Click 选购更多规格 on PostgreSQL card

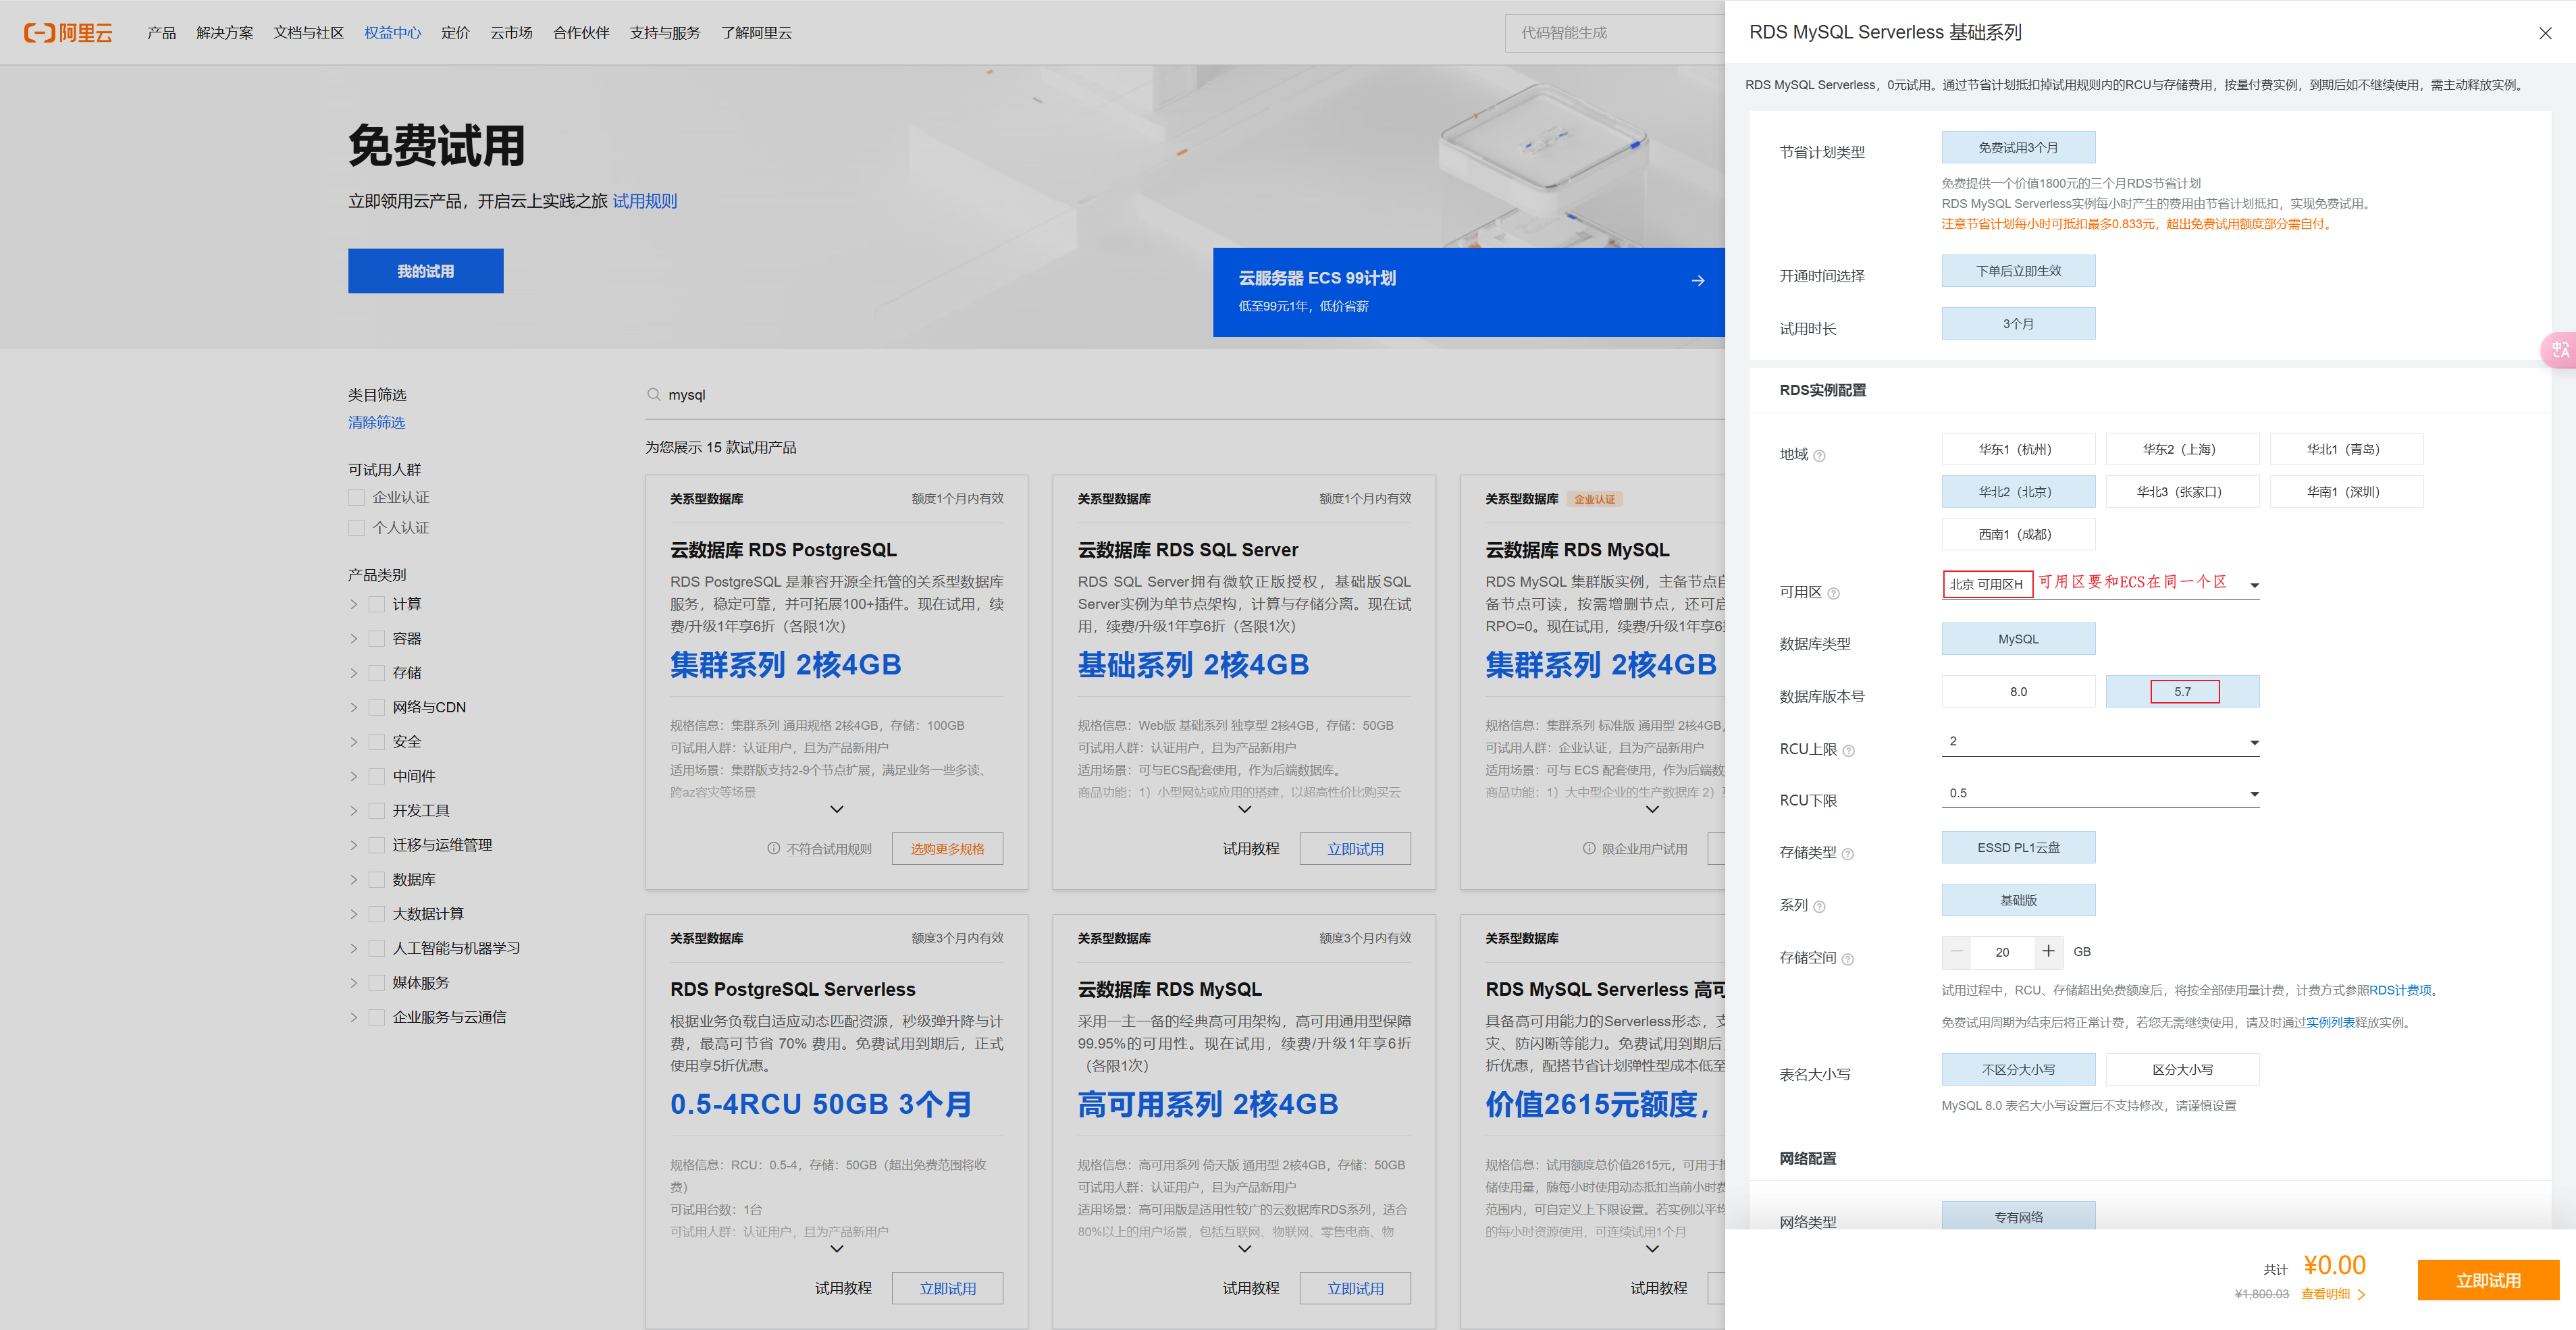tap(947, 849)
